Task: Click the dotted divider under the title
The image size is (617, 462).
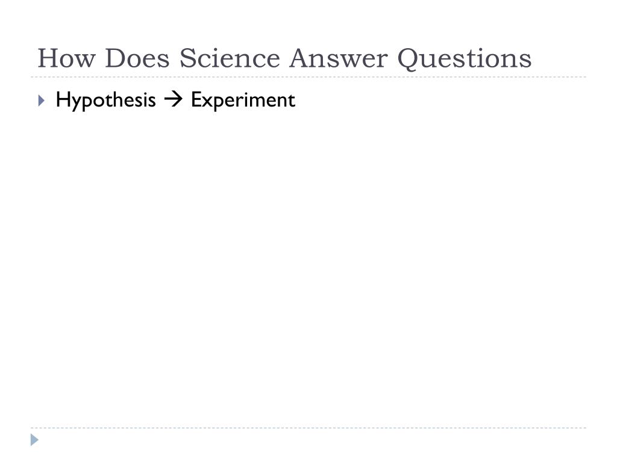Action: [308, 77]
